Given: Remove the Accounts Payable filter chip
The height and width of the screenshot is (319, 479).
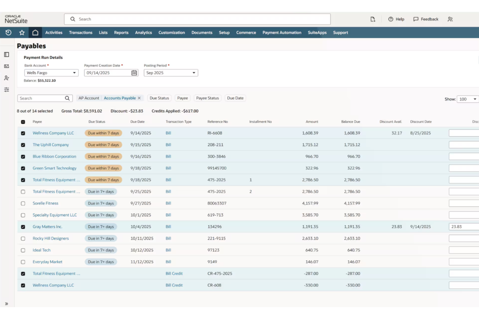Looking at the screenshot, I should tap(139, 98).
